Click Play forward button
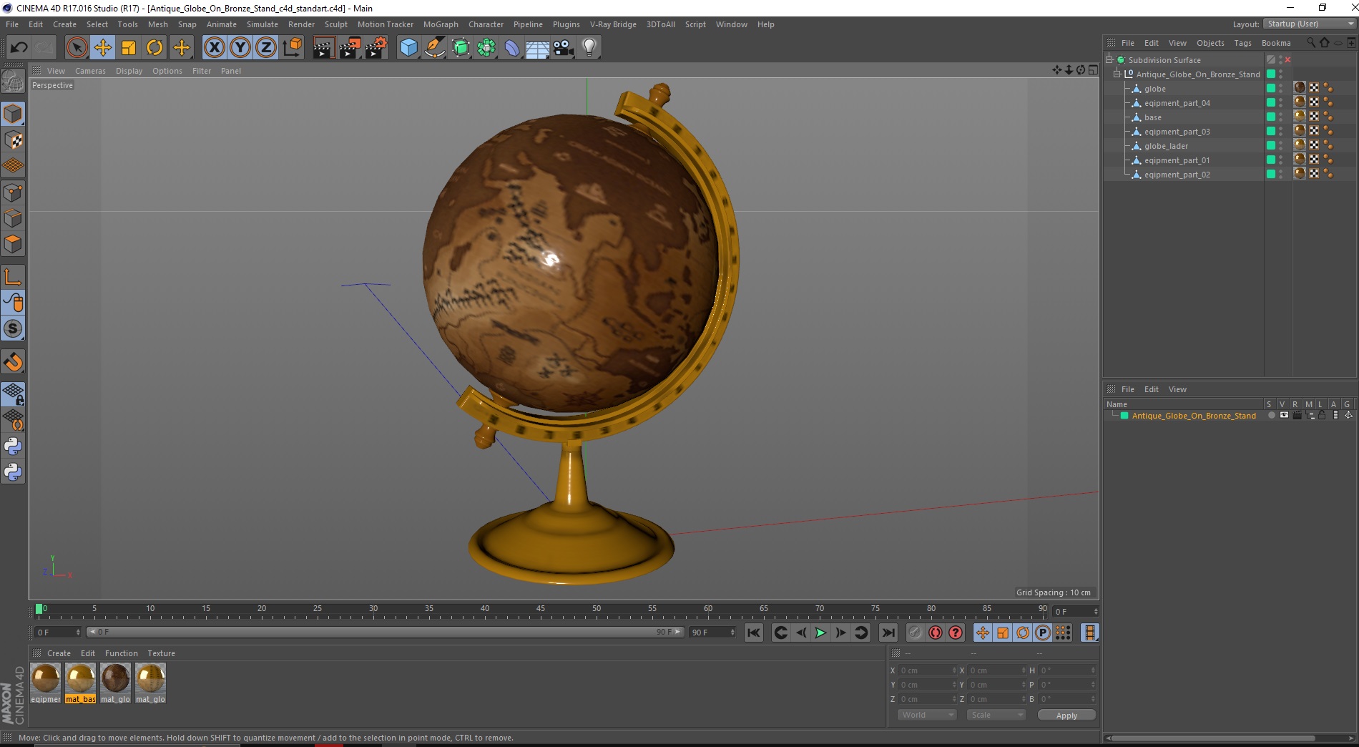 pyautogui.click(x=820, y=633)
